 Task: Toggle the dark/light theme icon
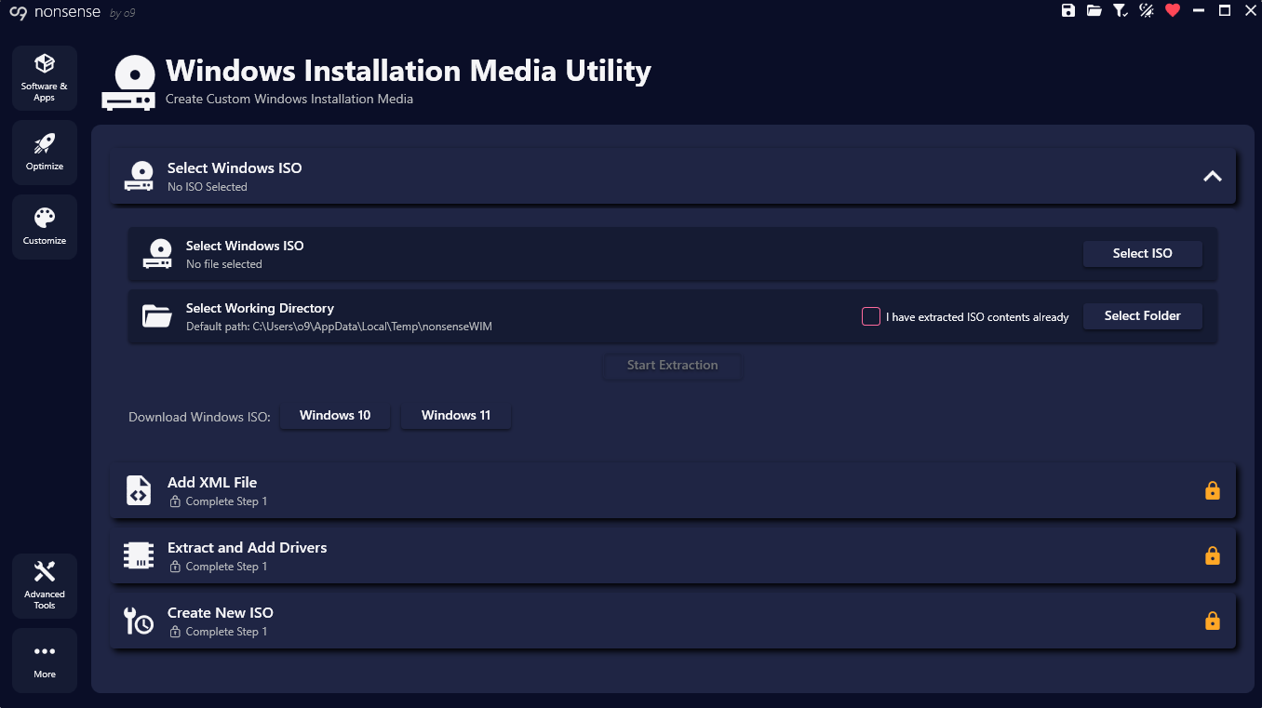tap(1147, 10)
